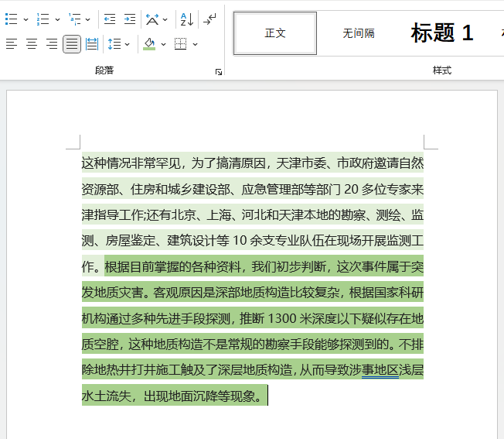Viewport: 504px width, 439px height.
Task: Click in last line 水土流失
Action: (x=175, y=396)
